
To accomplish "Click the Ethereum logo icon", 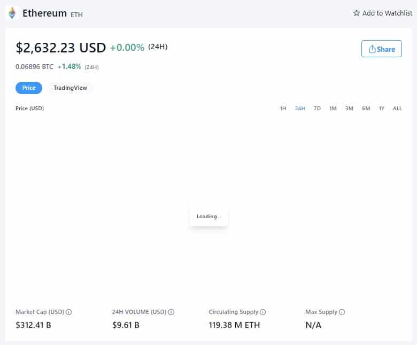I will 12,13.
